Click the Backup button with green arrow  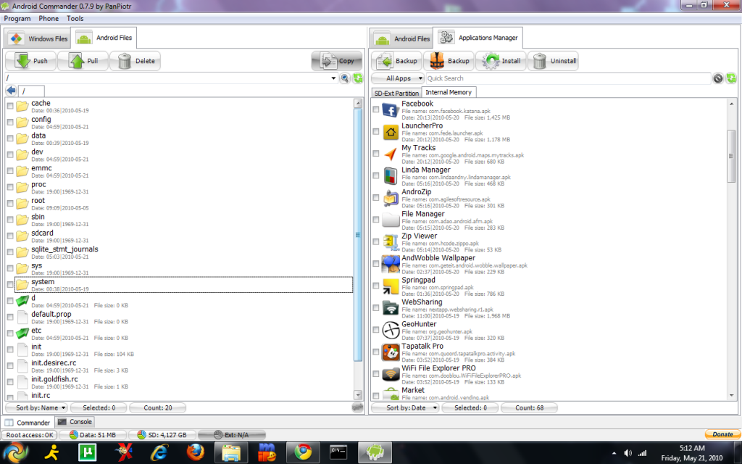point(396,61)
